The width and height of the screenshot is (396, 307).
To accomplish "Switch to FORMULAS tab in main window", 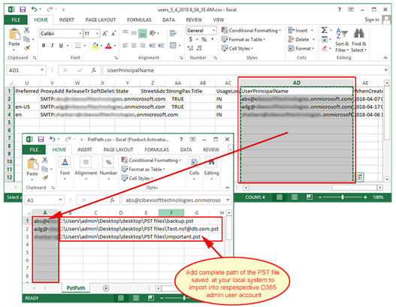I will [139, 20].
